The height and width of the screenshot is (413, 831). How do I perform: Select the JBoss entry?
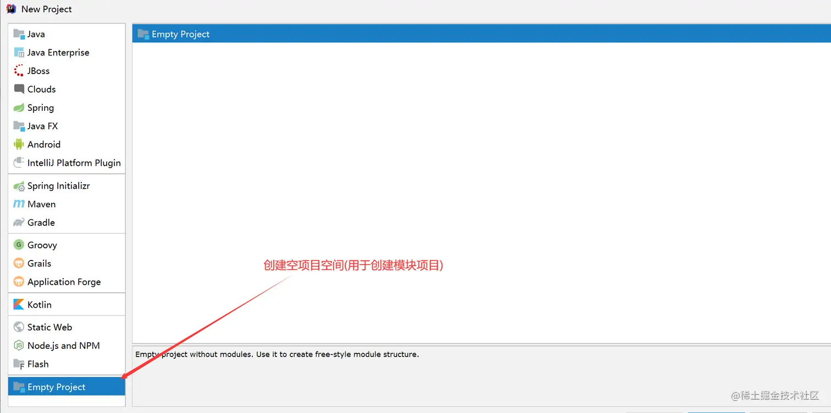[x=67, y=71]
